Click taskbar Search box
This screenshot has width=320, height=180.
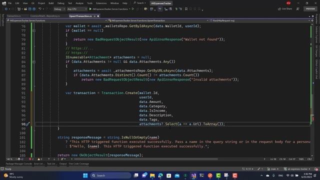pyautogui.click(x=110, y=175)
